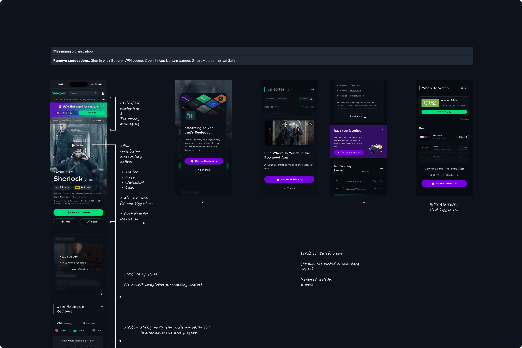Click Play for Hulu

(x=463, y=147)
